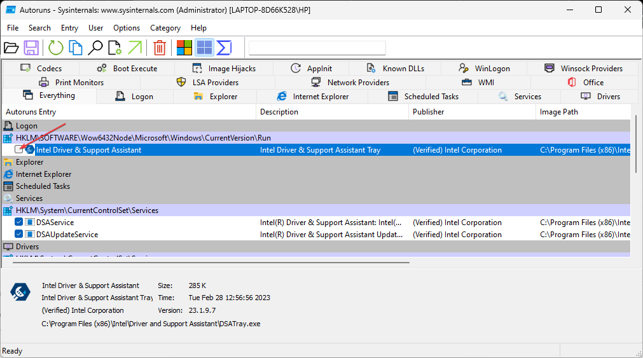The height and width of the screenshot is (358, 643).
Task: Select the Logon category row in list
Action: click(x=316, y=126)
